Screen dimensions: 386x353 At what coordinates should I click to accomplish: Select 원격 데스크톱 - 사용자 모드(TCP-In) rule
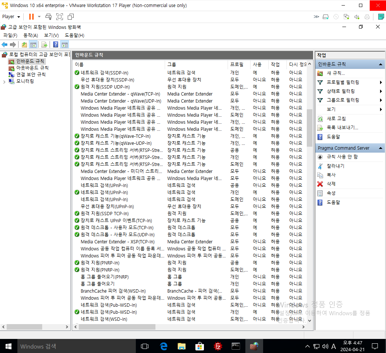pos(117,227)
